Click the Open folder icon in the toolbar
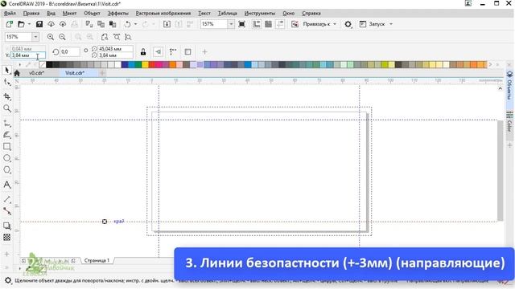Image resolution: width=515 pixels, height=289 pixels. click(x=21, y=24)
